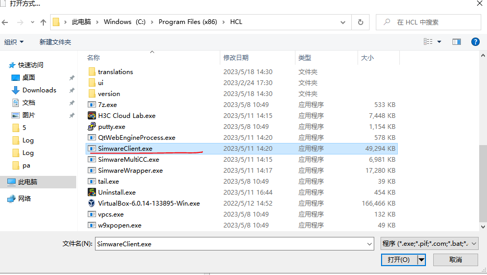487x275 pixels.
Task: Open 文档 in the navigation pane
Action: (29, 103)
